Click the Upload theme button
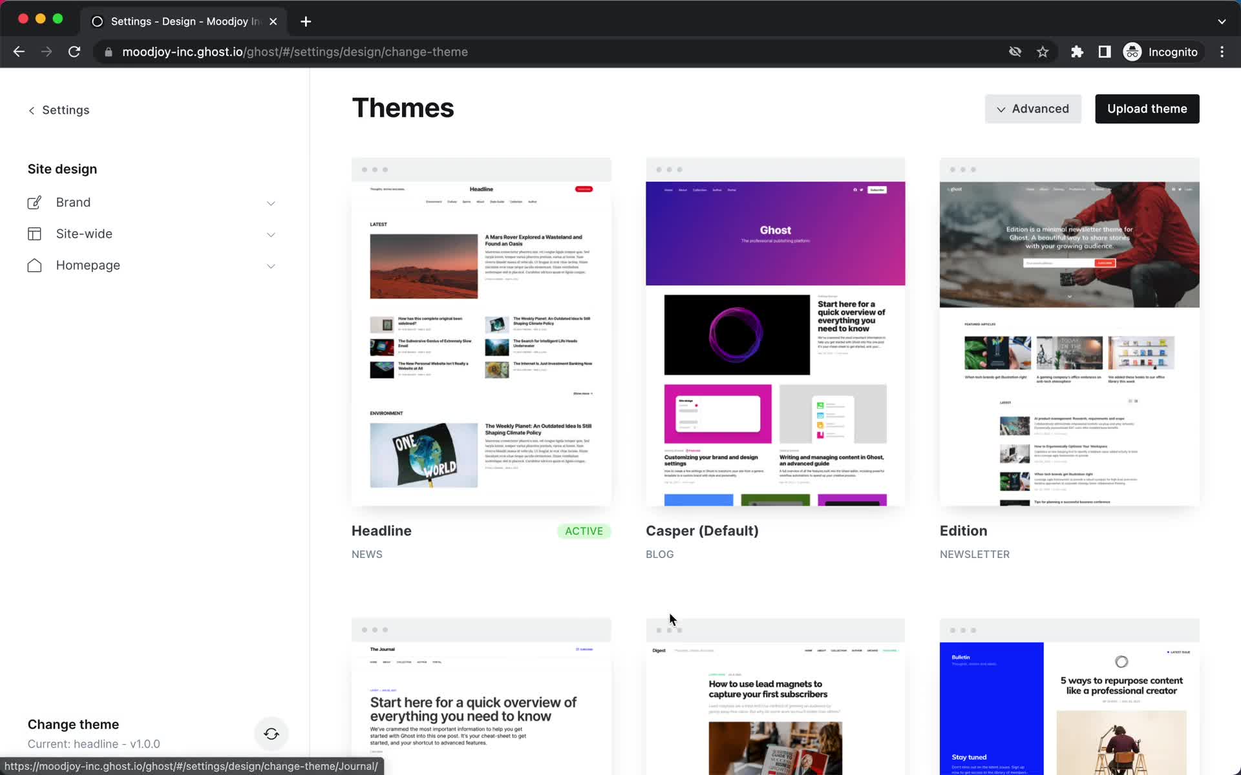 point(1147,108)
